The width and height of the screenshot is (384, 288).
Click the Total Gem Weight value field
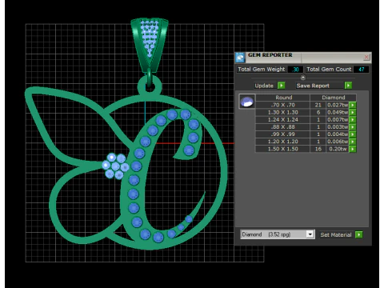295,70
